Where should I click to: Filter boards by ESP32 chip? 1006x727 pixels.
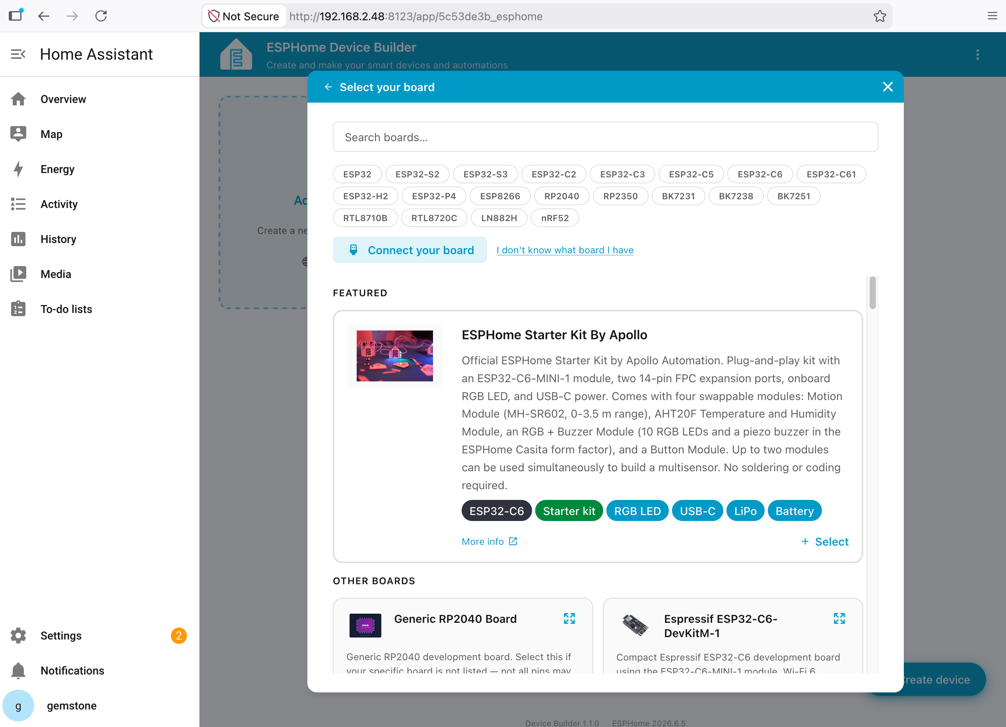coord(357,174)
